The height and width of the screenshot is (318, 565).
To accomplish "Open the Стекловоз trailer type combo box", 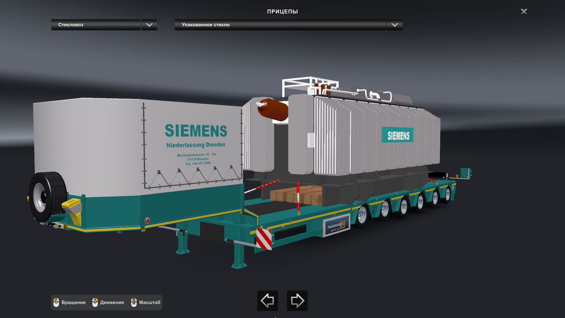I will [x=104, y=25].
